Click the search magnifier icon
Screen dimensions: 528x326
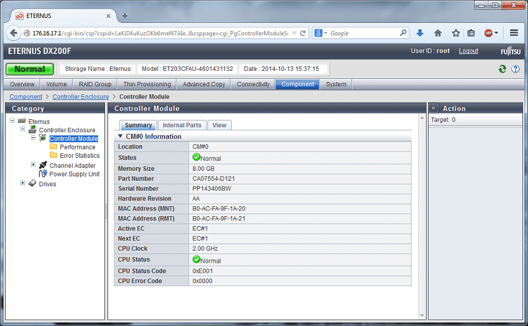pyautogui.click(x=403, y=33)
